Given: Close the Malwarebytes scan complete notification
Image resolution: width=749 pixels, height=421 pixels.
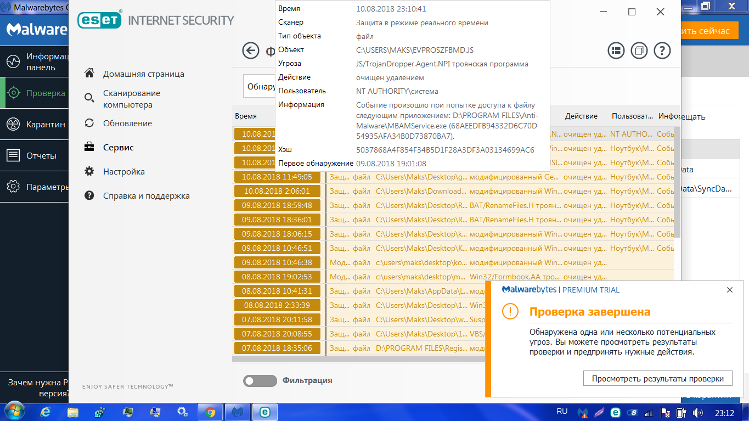Looking at the screenshot, I should 729,290.
